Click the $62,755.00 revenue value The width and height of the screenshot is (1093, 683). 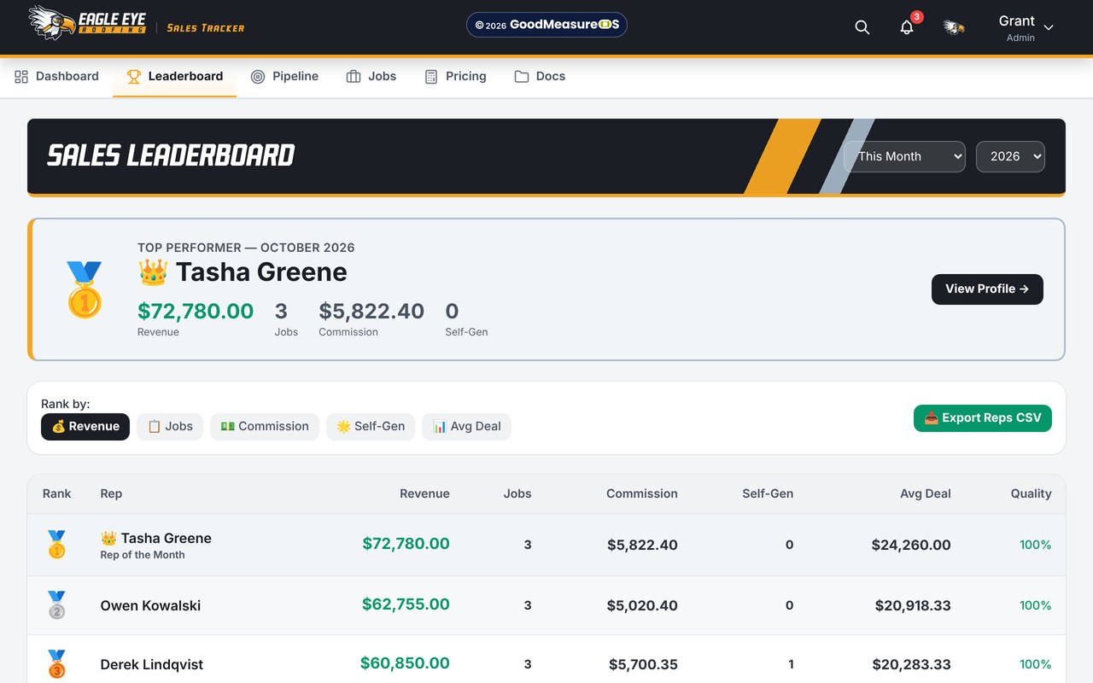[x=406, y=604]
